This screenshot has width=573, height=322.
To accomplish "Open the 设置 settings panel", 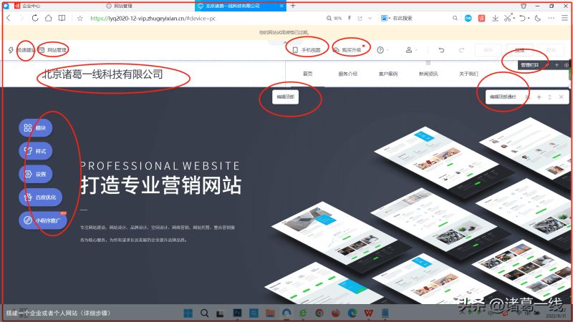I will 35,174.
